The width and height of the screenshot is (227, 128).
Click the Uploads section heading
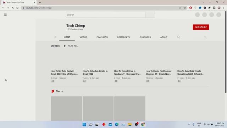(55, 46)
